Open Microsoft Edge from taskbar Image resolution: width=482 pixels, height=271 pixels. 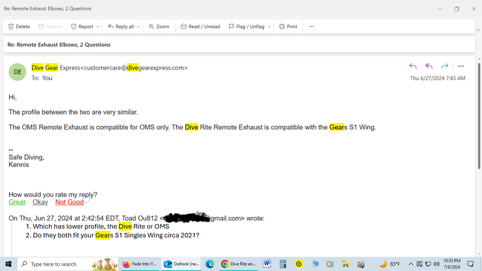click(210, 264)
